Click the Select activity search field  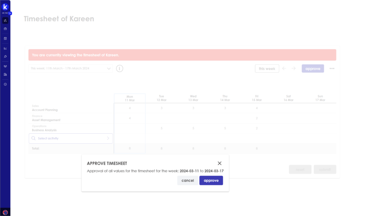(x=71, y=139)
